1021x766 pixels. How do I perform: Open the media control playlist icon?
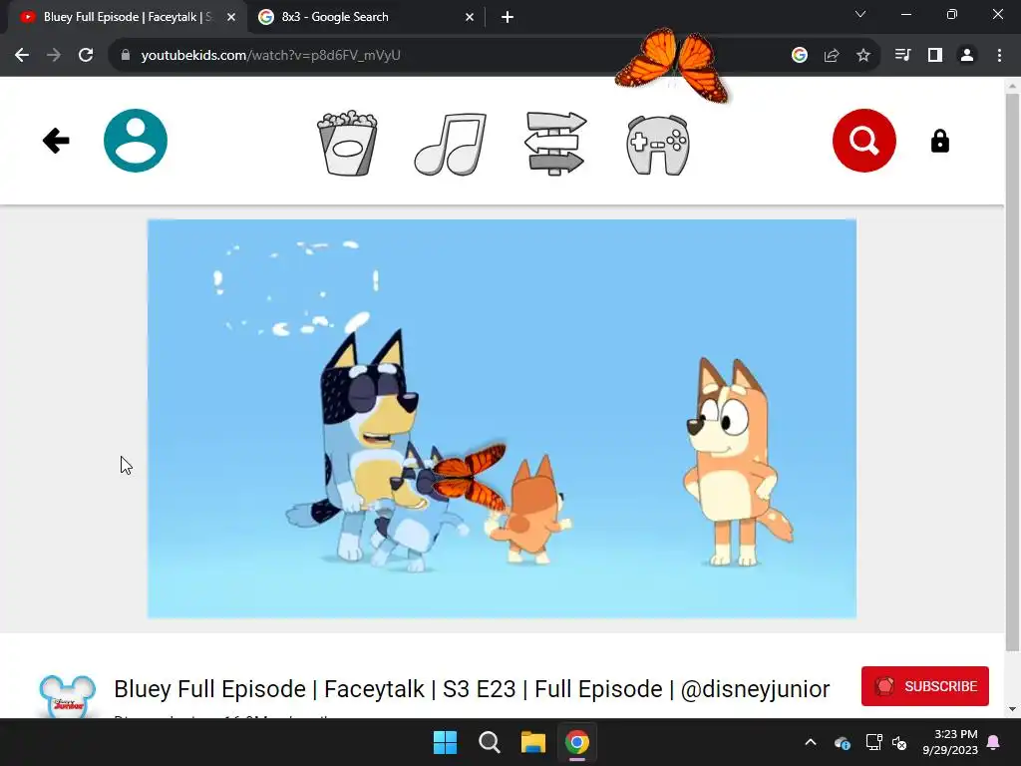click(x=902, y=56)
